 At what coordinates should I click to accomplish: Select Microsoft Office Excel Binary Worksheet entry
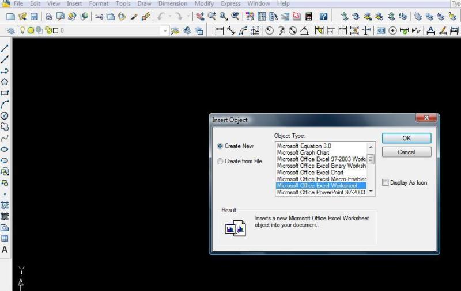(321, 166)
